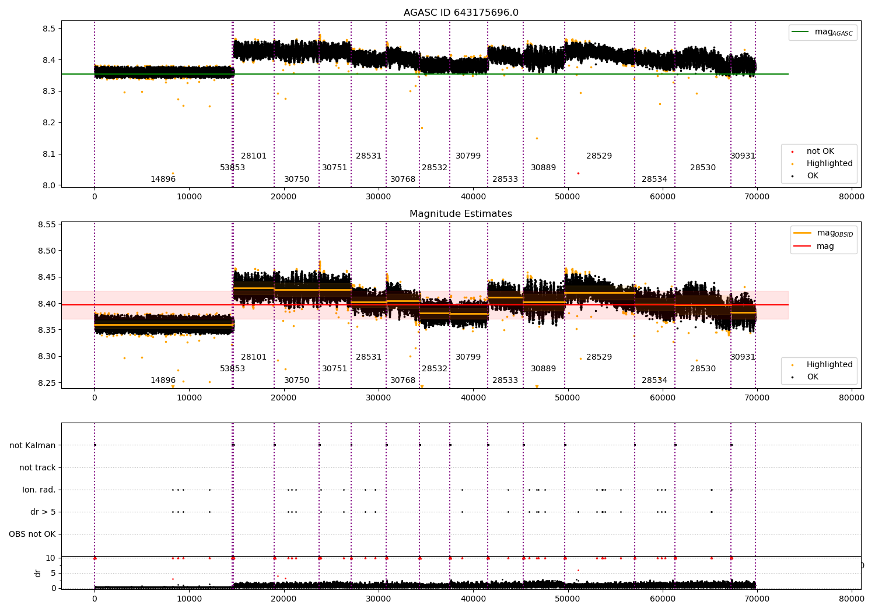Click obsid label 28101 in top plot
The height and width of the screenshot is (612, 875).
[x=254, y=156]
